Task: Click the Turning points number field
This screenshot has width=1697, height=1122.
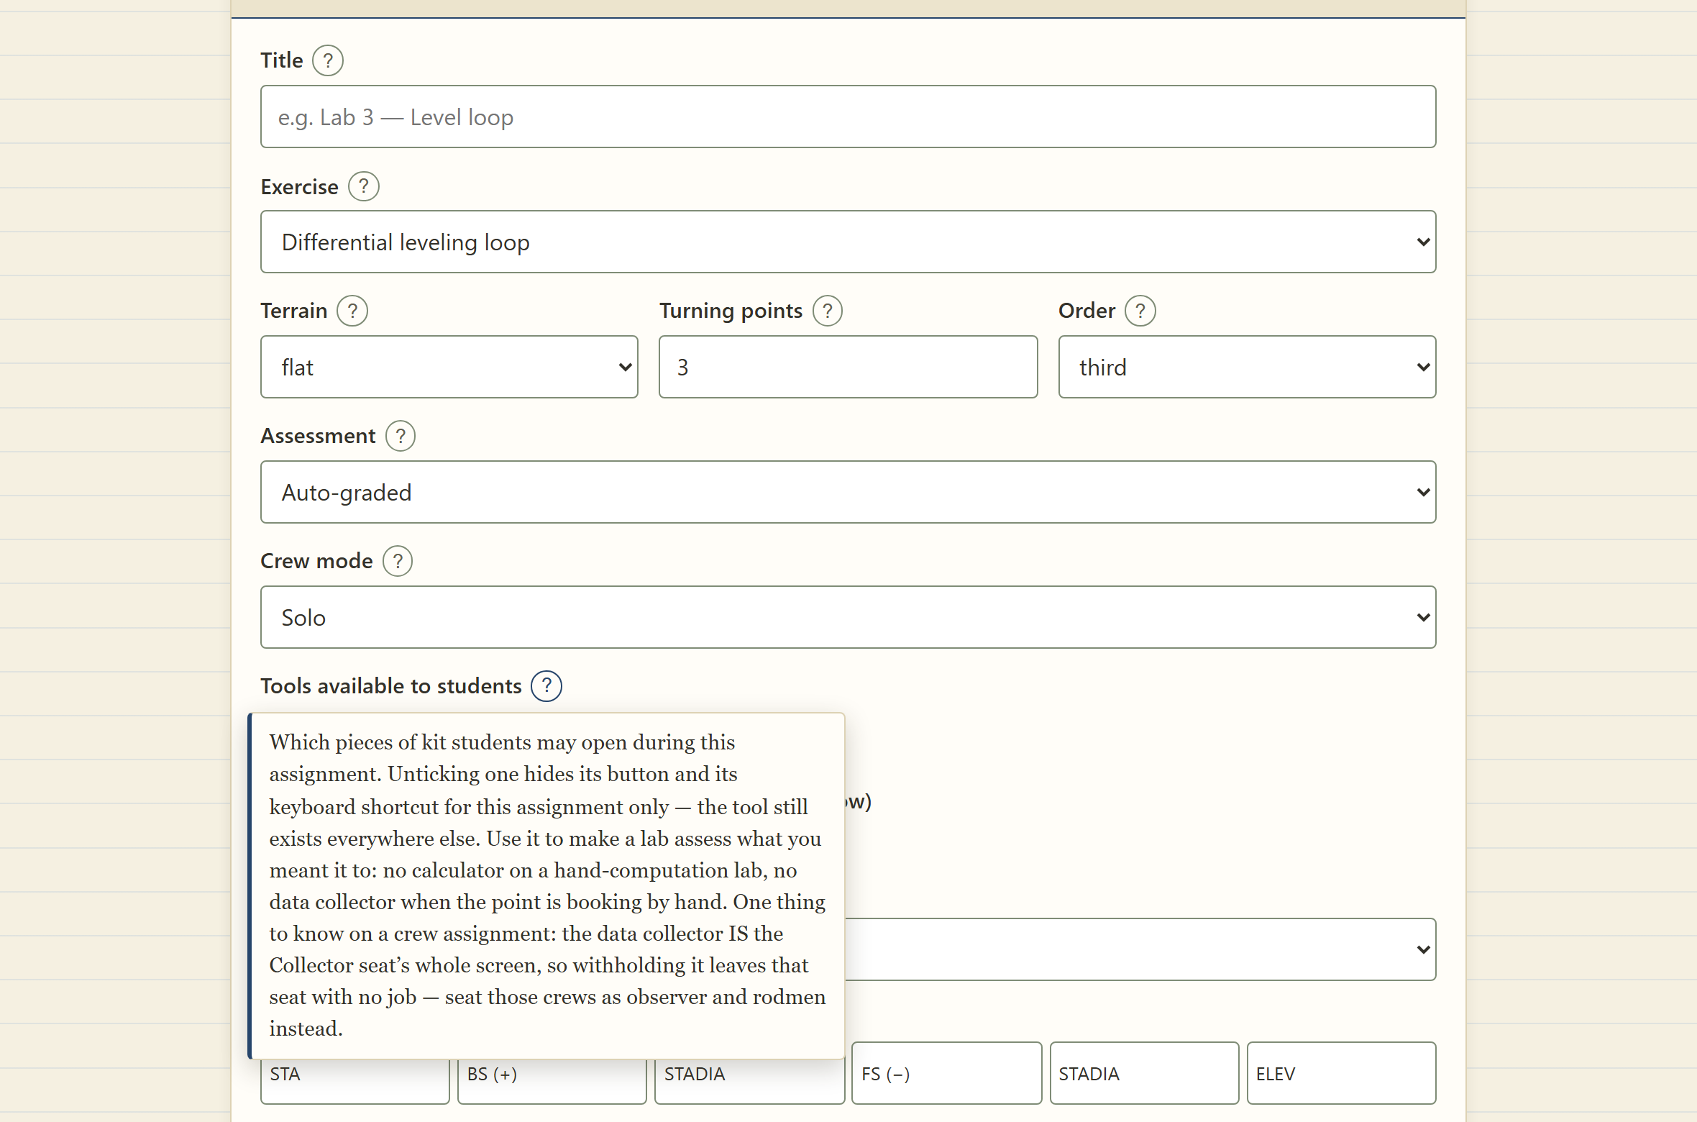Action: coord(848,367)
